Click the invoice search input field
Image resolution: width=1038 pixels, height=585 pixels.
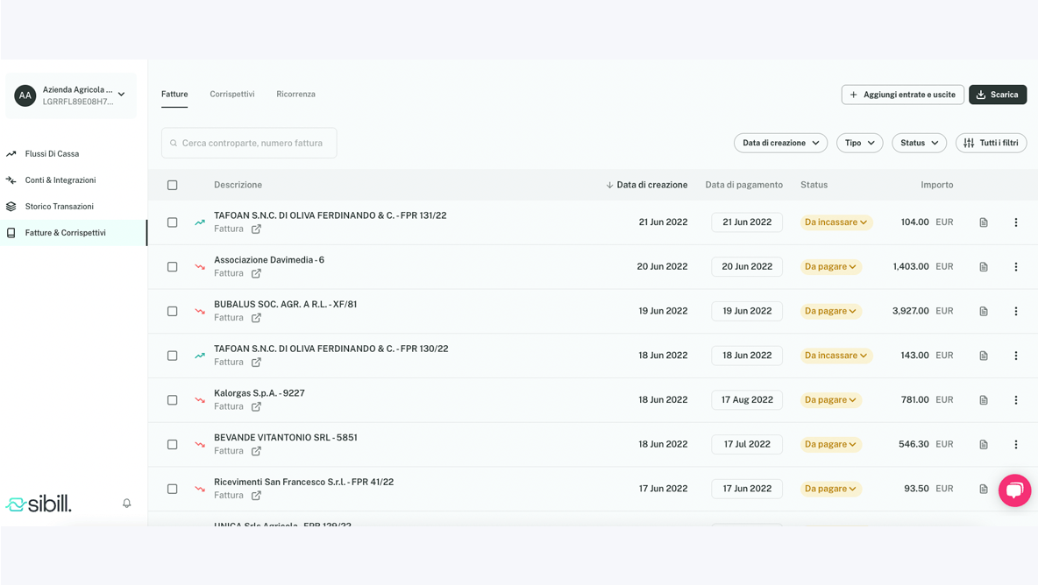coord(250,143)
